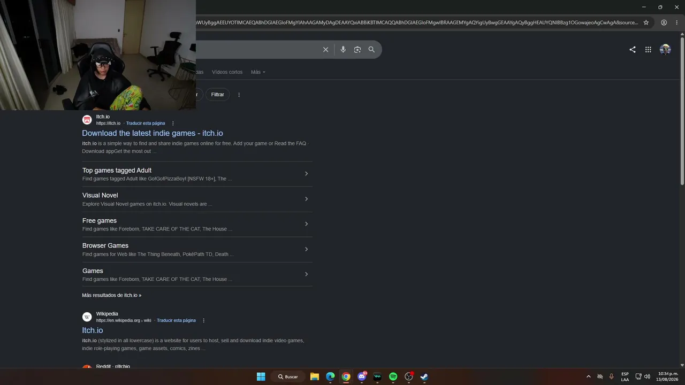Click the https://itch.io URL text

click(108, 124)
